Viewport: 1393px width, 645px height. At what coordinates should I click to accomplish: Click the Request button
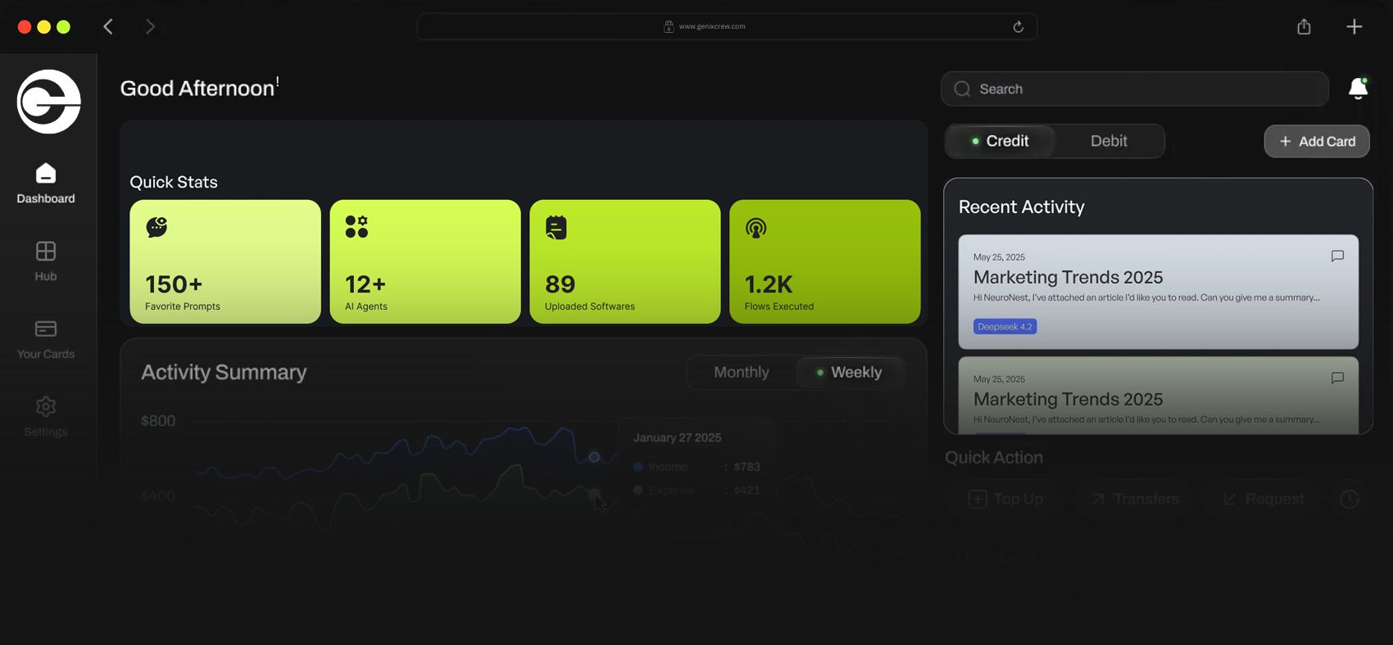[x=1263, y=499]
